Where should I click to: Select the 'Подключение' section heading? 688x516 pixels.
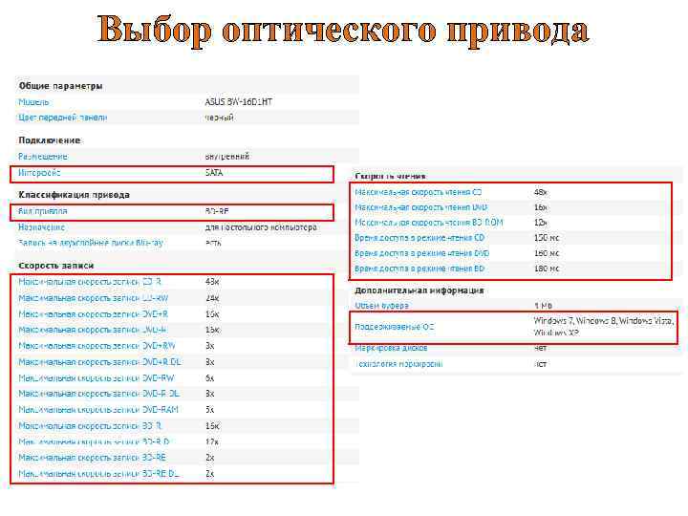point(49,140)
